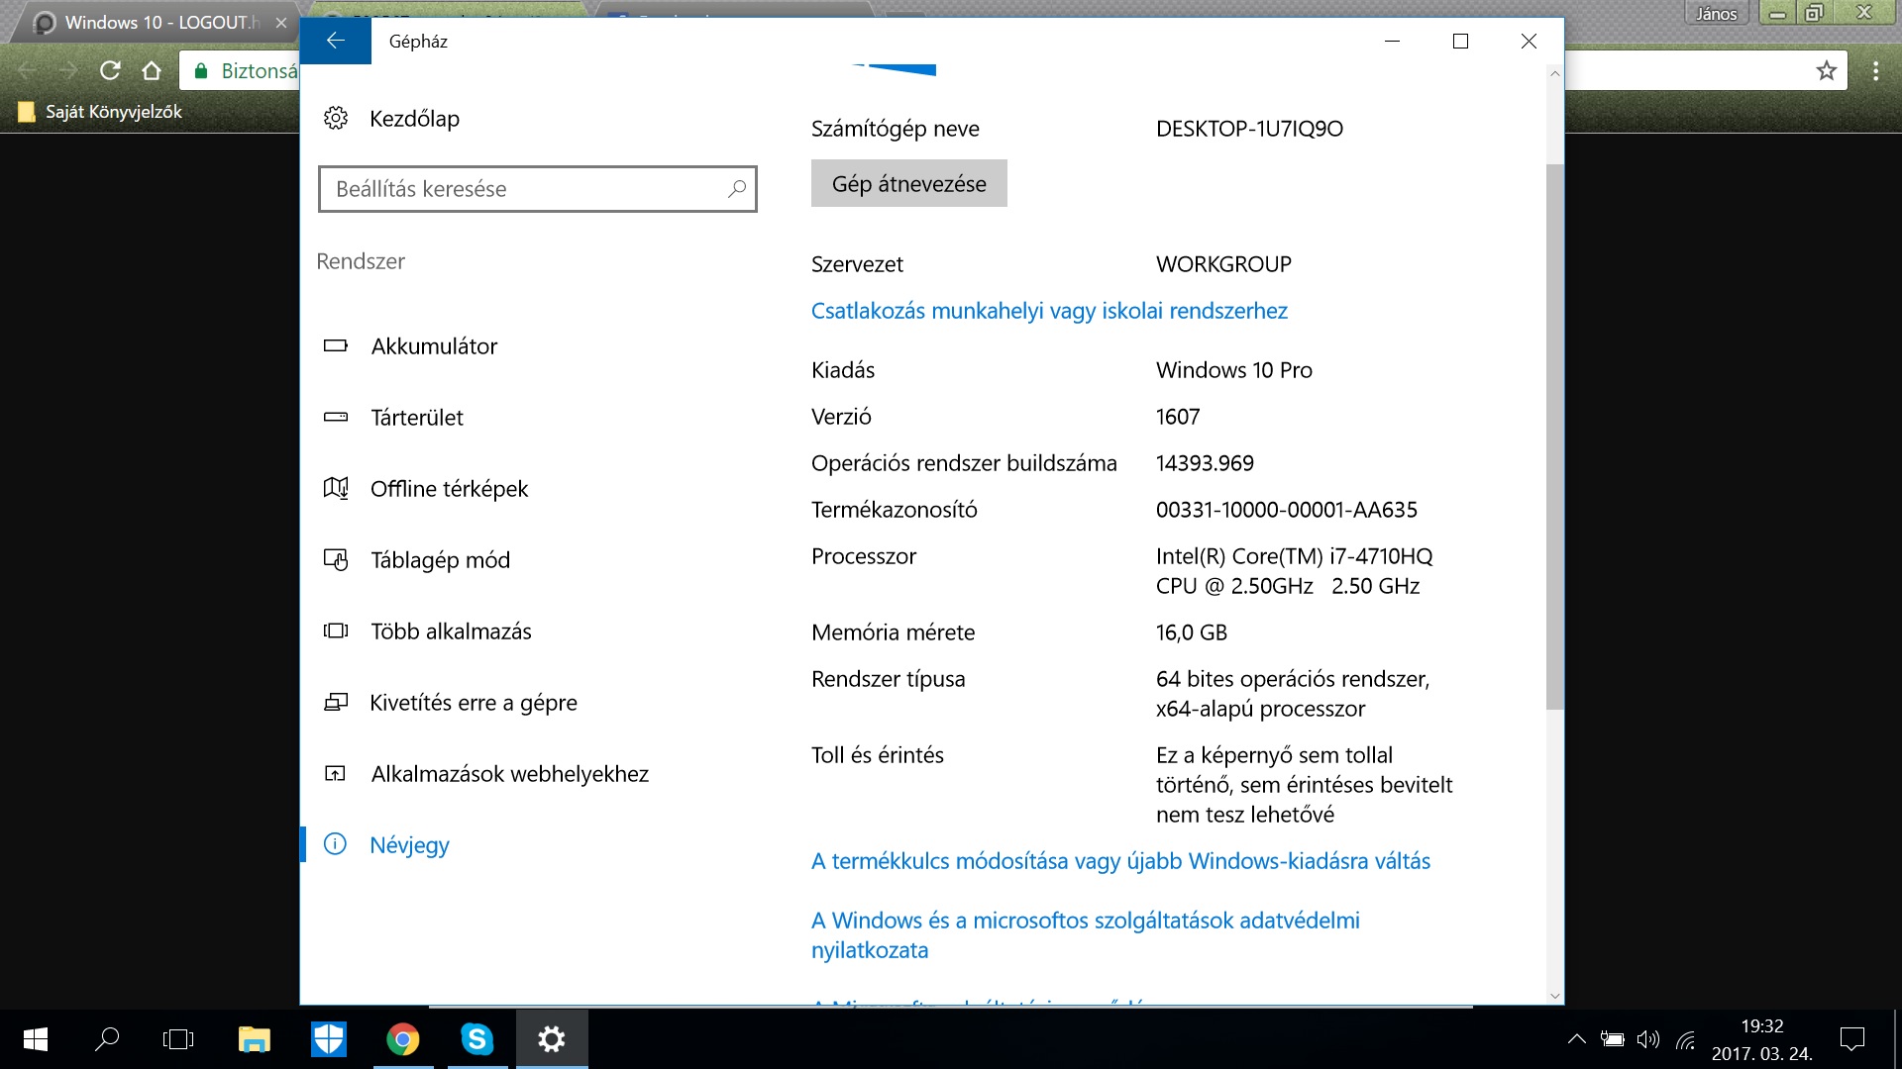This screenshot has height=1069, width=1902.
Task: Show hidden system tray icons
Action: [x=1576, y=1039]
